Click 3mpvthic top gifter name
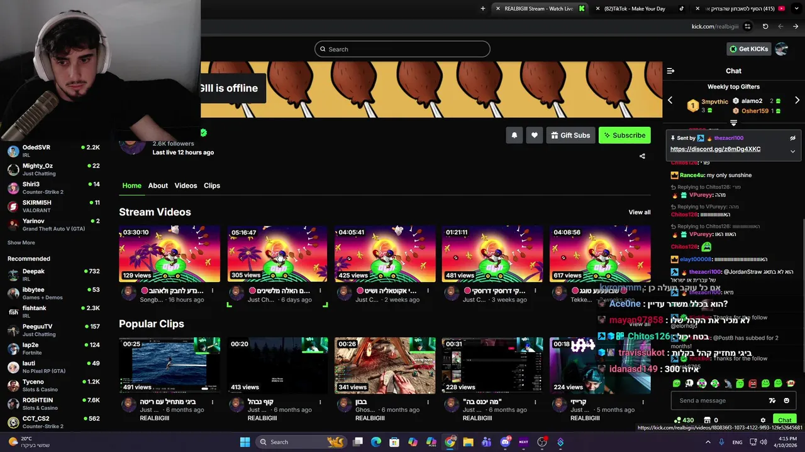Image resolution: width=805 pixels, height=452 pixels. tap(714, 101)
